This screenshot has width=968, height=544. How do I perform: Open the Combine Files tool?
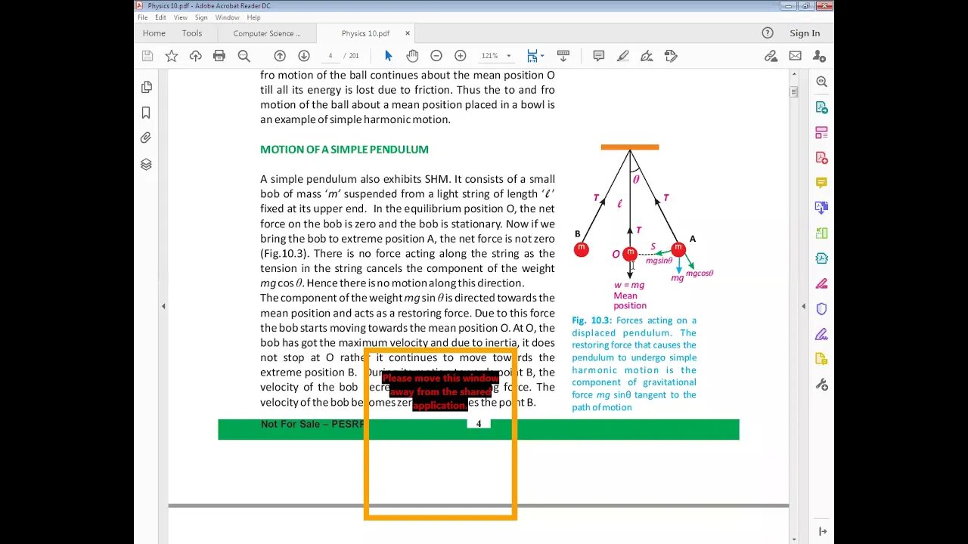[821, 208]
